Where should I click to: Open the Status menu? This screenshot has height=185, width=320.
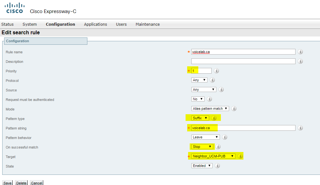pyautogui.click(x=7, y=24)
